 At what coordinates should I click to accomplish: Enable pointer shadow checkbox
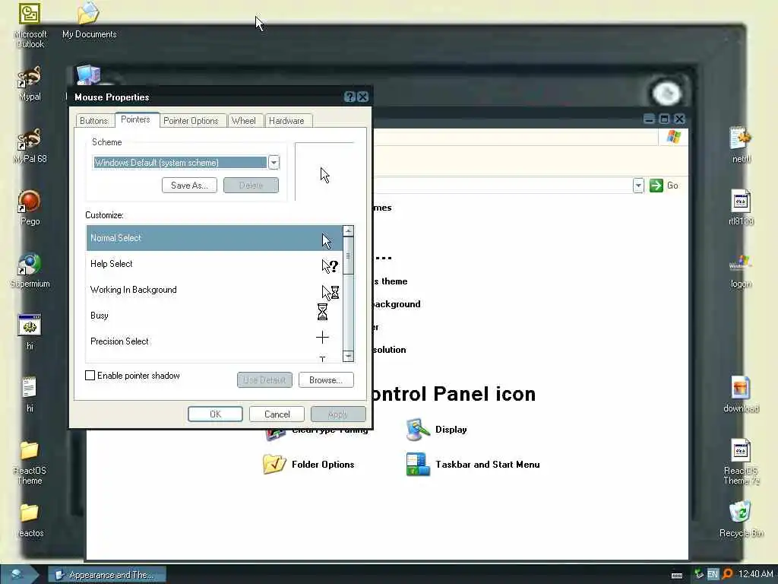(90, 376)
